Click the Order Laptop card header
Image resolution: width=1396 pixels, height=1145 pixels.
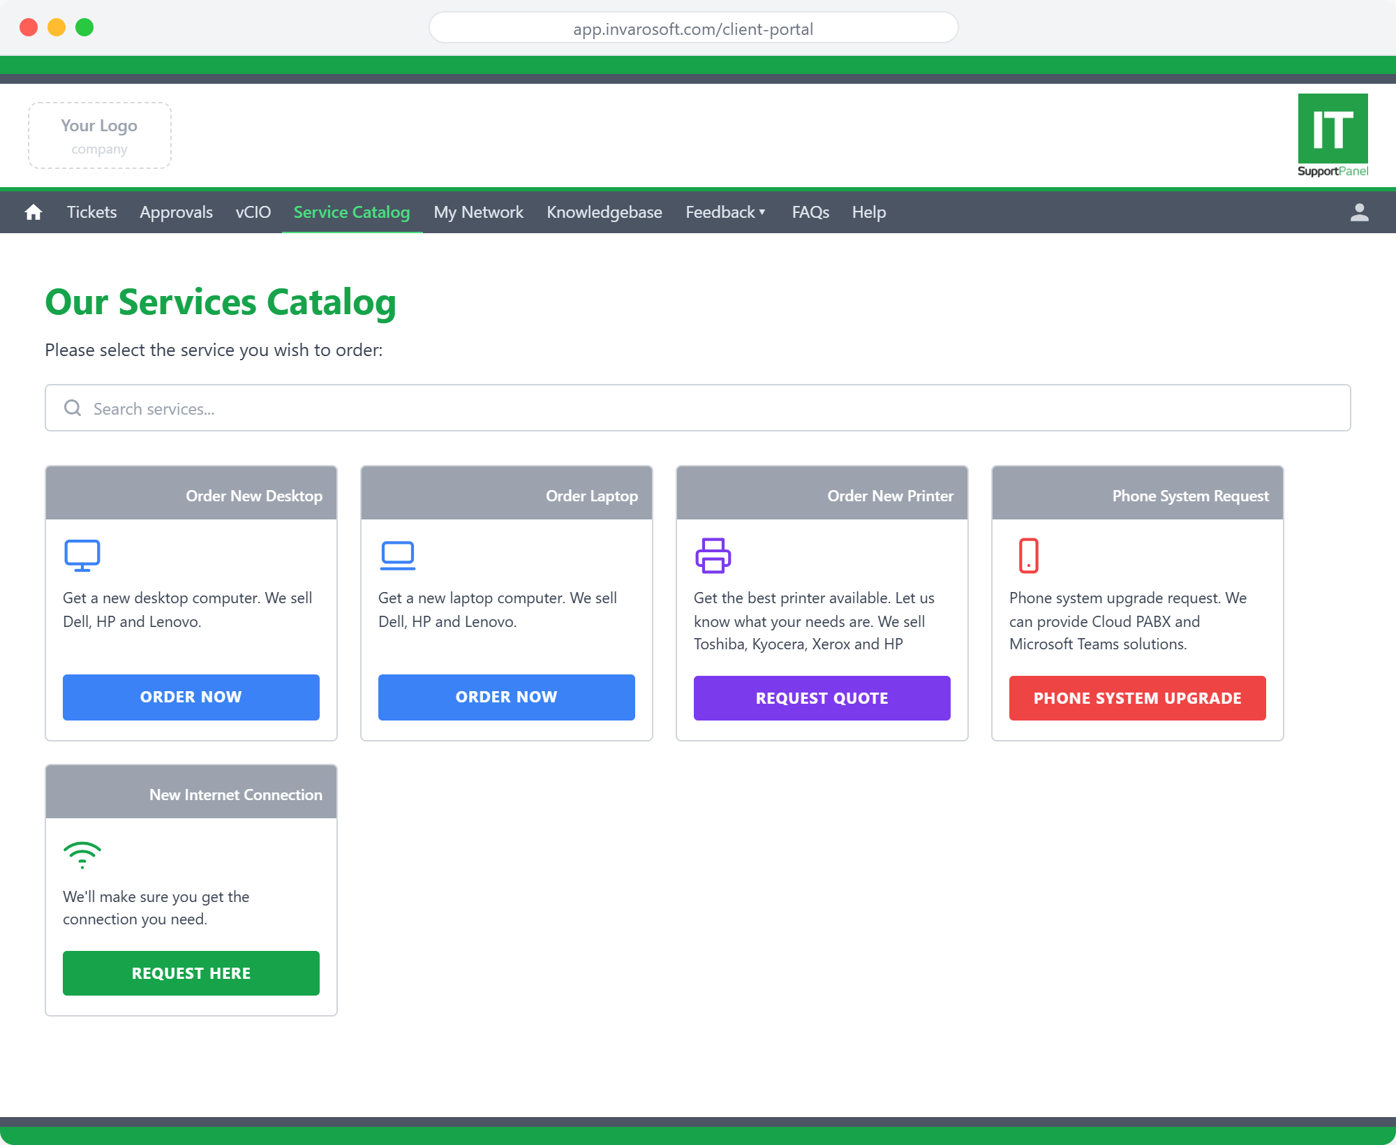tap(507, 493)
